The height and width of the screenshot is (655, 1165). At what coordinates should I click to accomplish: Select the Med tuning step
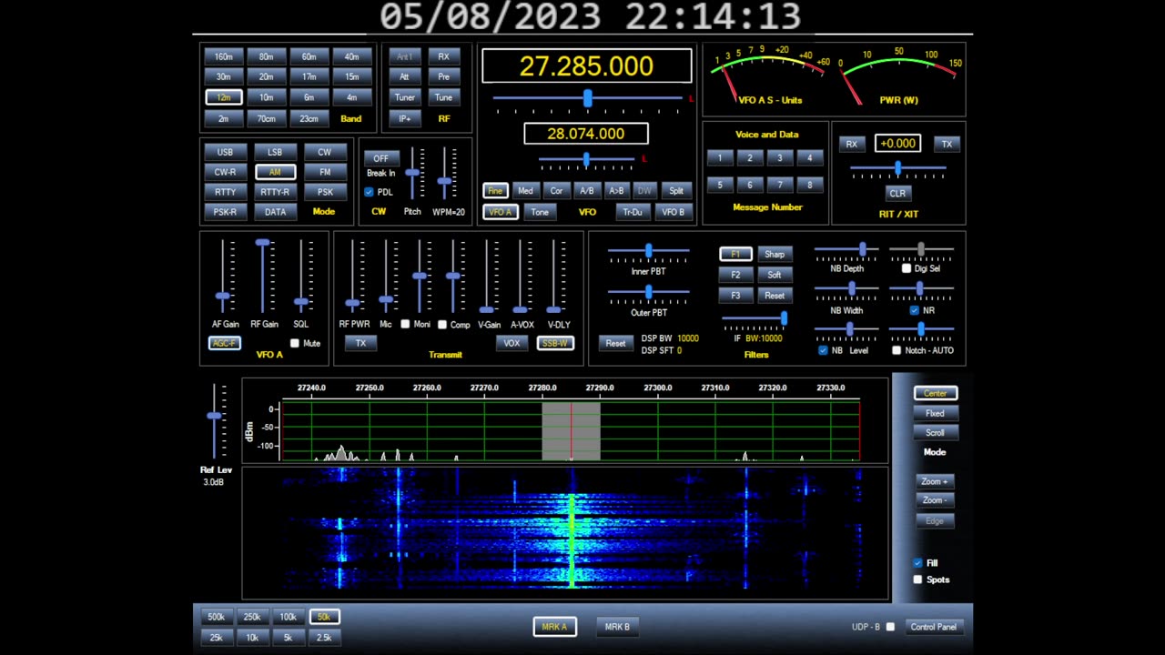[x=525, y=191]
